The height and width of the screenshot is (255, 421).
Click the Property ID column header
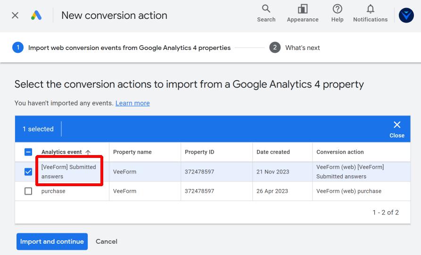point(199,152)
